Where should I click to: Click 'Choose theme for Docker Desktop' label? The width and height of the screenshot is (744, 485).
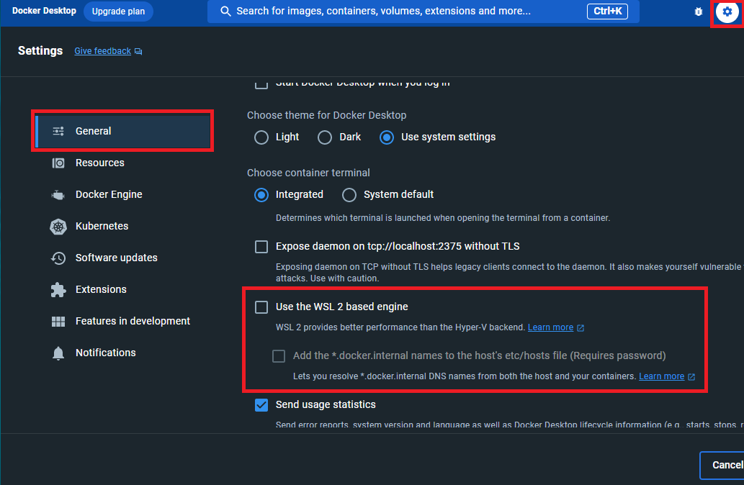[327, 116]
